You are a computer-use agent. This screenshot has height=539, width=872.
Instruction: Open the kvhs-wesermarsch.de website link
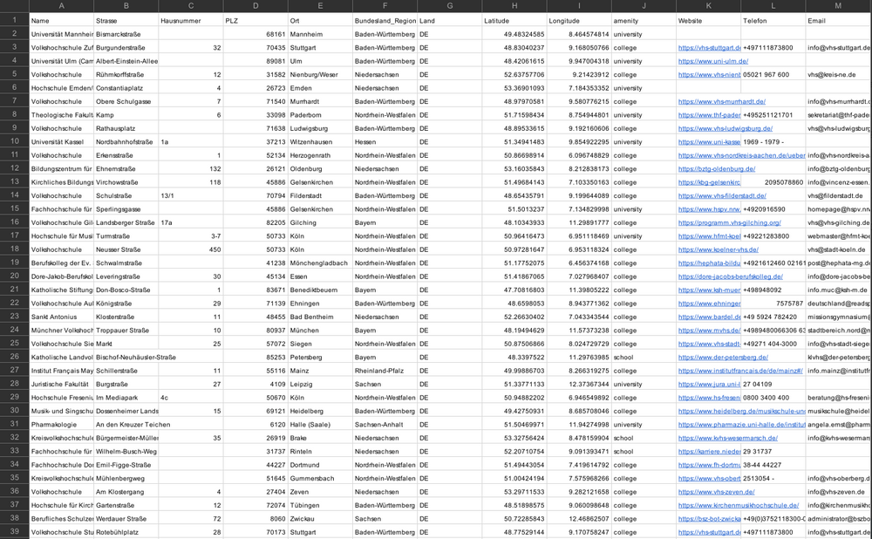tap(727, 438)
